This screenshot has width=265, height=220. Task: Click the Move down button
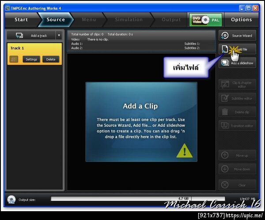(x=237, y=169)
